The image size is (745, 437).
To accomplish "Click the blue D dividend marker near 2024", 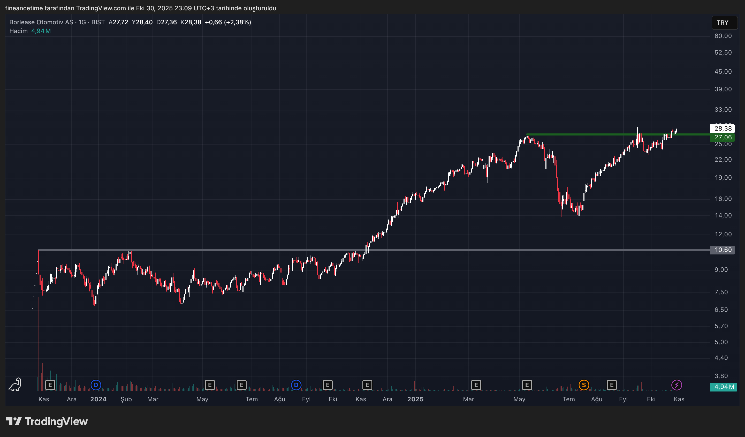I will 95,385.
